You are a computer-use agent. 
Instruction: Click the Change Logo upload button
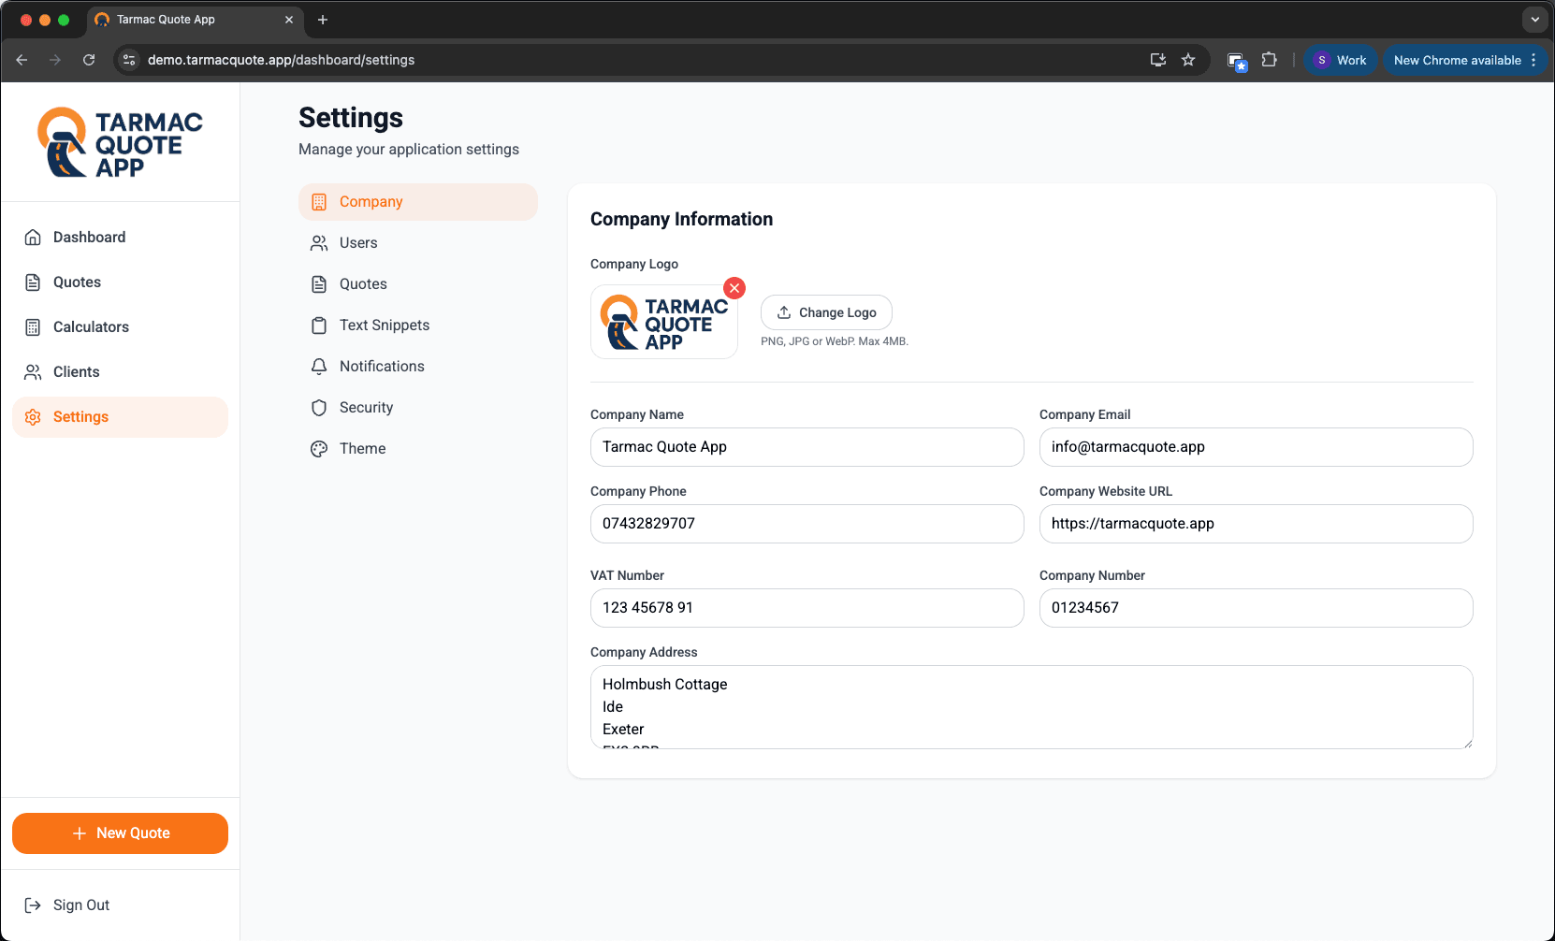pyautogui.click(x=826, y=312)
